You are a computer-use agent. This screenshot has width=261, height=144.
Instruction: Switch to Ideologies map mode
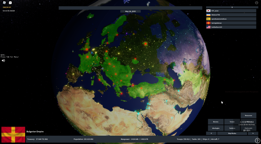coord(216,128)
